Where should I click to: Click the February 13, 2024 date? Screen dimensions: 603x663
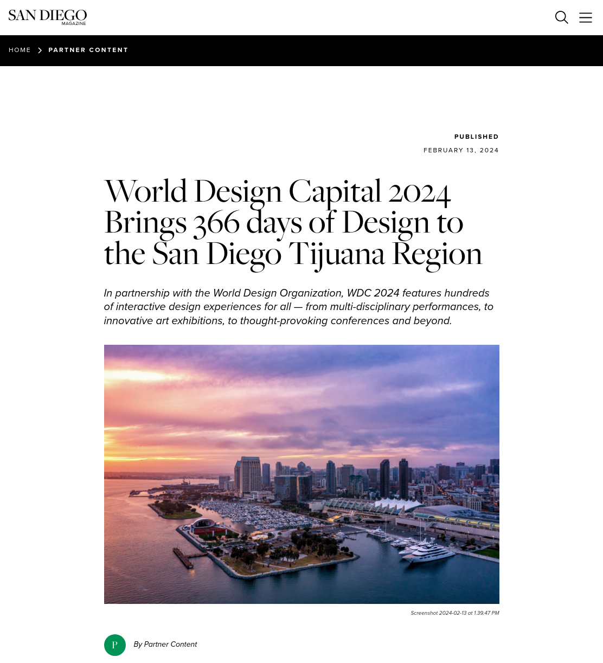click(x=461, y=150)
